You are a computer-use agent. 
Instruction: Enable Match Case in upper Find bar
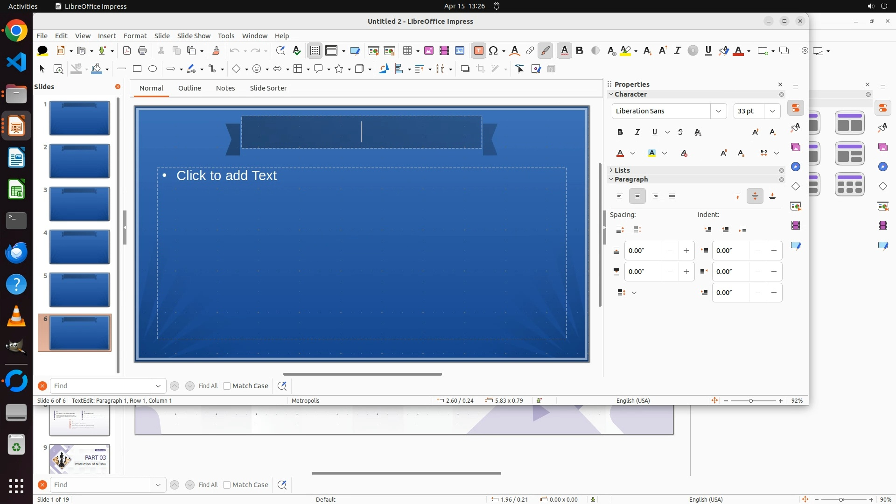tap(227, 386)
